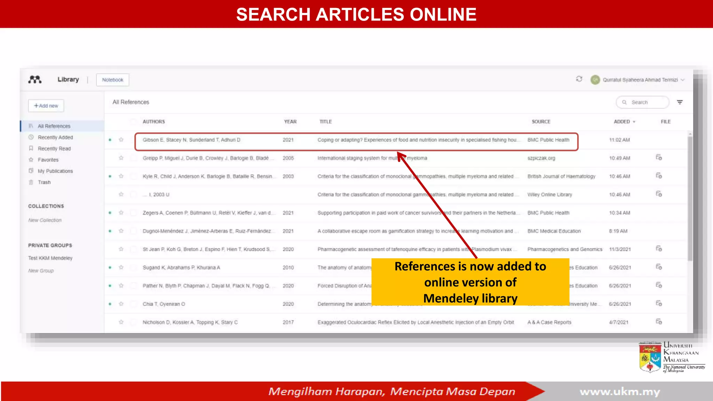Open file icon for Pharmacogenetics and Genomics row
Image resolution: width=713 pixels, height=401 pixels.
pos(659,249)
